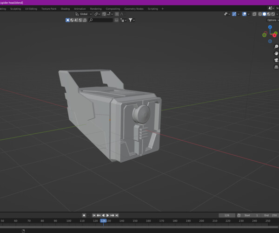Click the blue Z axis gizmo ball
The width and height of the screenshot is (279, 233).
[270, 27]
